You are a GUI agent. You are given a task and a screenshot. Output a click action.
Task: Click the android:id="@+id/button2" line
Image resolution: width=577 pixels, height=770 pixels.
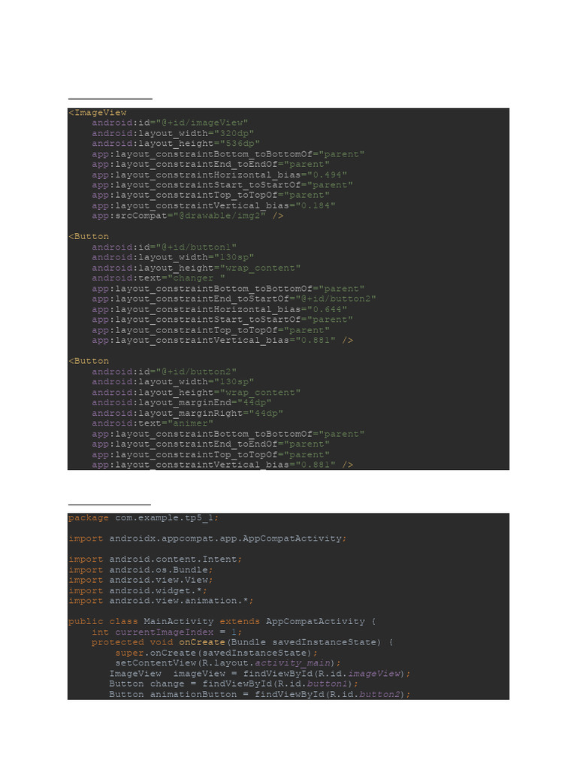point(164,371)
